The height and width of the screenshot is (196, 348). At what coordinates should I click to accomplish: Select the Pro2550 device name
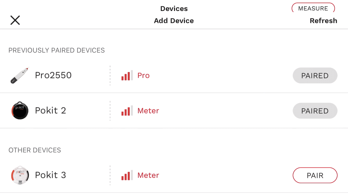click(x=53, y=75)
